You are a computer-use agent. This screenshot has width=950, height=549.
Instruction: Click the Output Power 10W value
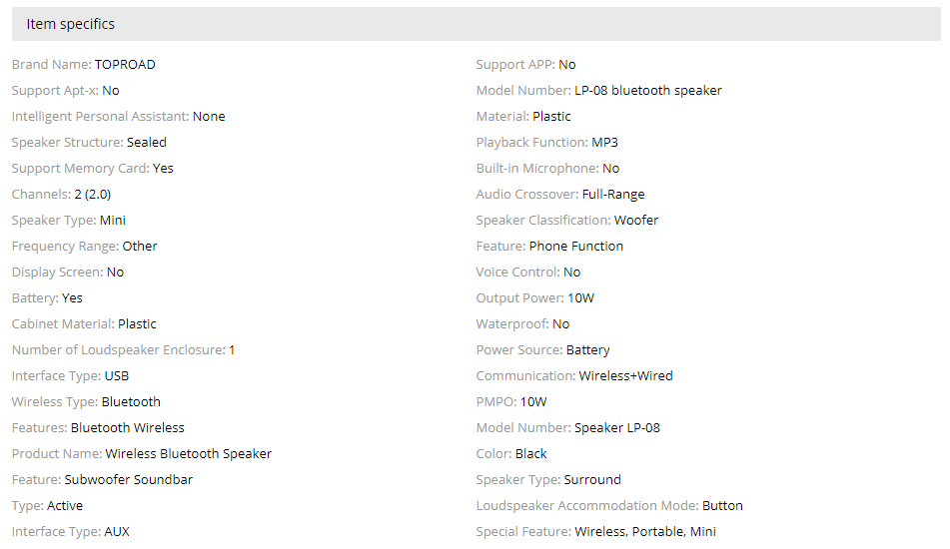click(x=580, y=298)
